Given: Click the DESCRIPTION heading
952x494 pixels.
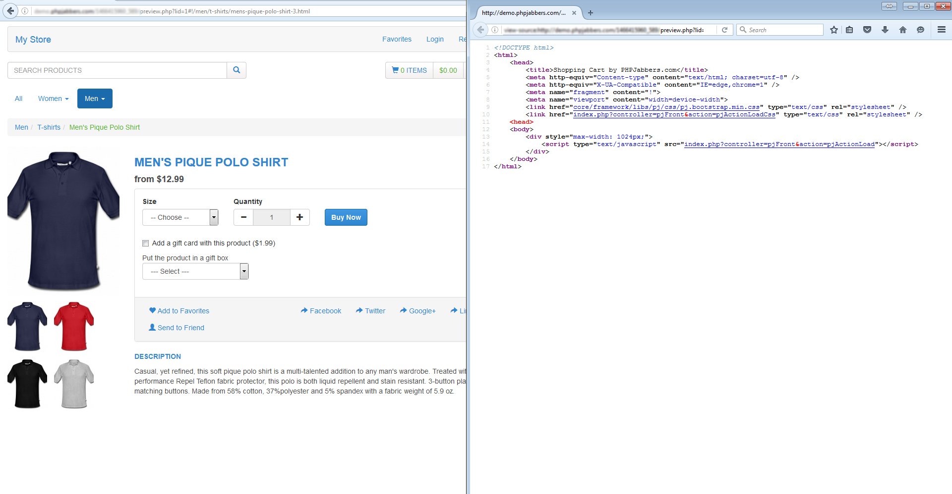Looking at the screenshot, I should (x=158, y=356).
